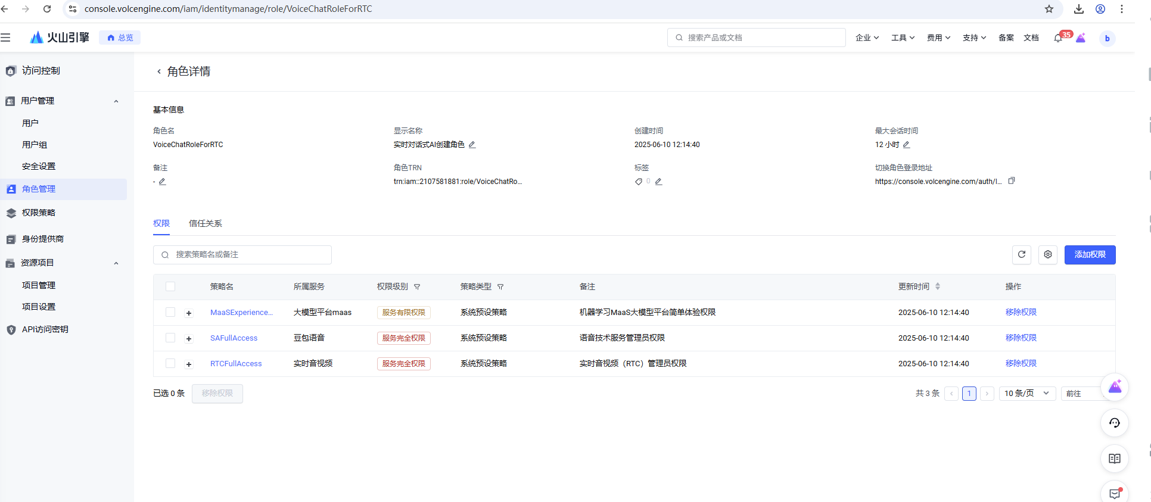Open the 费用 dropdown menu

coord(938,38)
